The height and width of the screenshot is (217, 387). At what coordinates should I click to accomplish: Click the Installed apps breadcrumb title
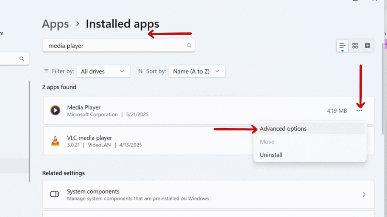pyautogui.click(x=122, y=24)
